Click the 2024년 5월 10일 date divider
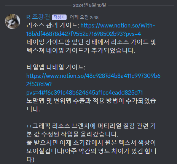The width and height of the screenshot is (177, 164). pos(89,5)
